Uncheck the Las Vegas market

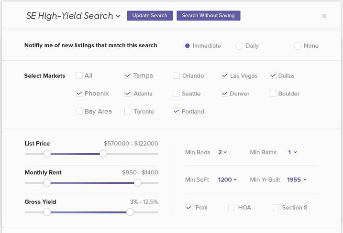tap(225, 75)
